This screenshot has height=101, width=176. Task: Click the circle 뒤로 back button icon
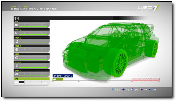(x=141, y=90)
